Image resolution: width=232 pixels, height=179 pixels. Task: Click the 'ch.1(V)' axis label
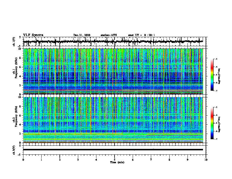(x=14, y=42)
